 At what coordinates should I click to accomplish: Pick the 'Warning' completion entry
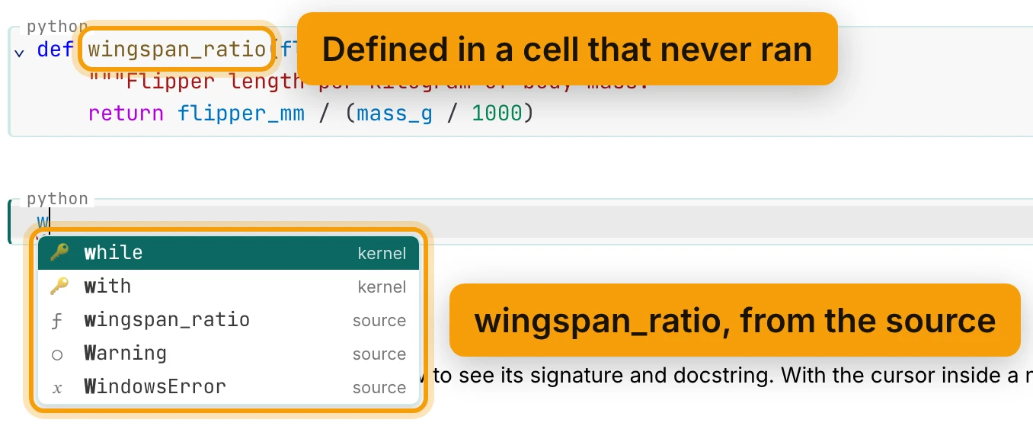point(229,354)
